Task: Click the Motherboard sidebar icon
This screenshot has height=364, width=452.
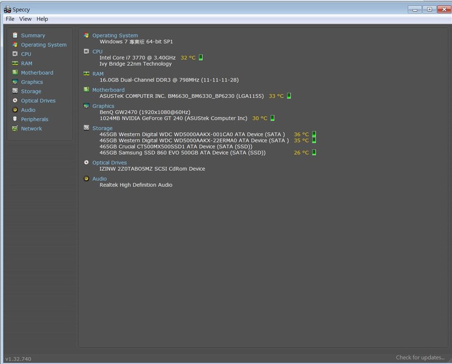Action: pyautogui.click(x=15, y=72)
